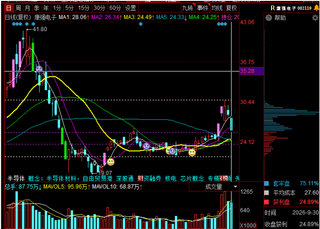Open the 自由贸易港 concept link
This screenshot has height=229, width=320.
(x=97, y=178)
